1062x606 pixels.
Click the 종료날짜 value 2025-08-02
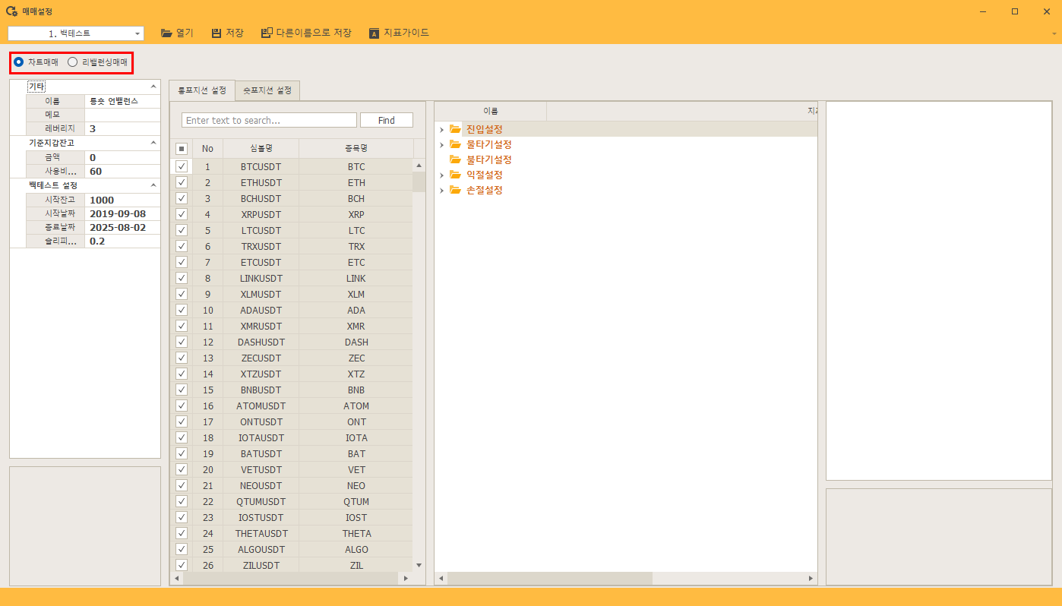coord(123,227)
